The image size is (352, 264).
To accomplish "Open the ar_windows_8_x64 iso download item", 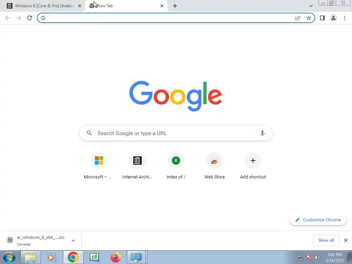I will point(37,240).
